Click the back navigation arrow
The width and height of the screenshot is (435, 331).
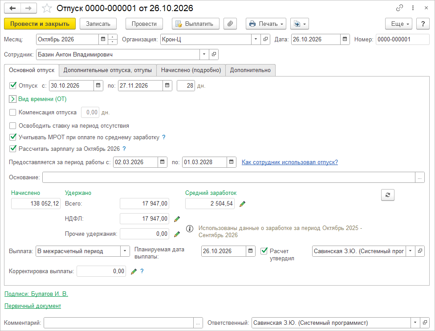coord(12,8)
